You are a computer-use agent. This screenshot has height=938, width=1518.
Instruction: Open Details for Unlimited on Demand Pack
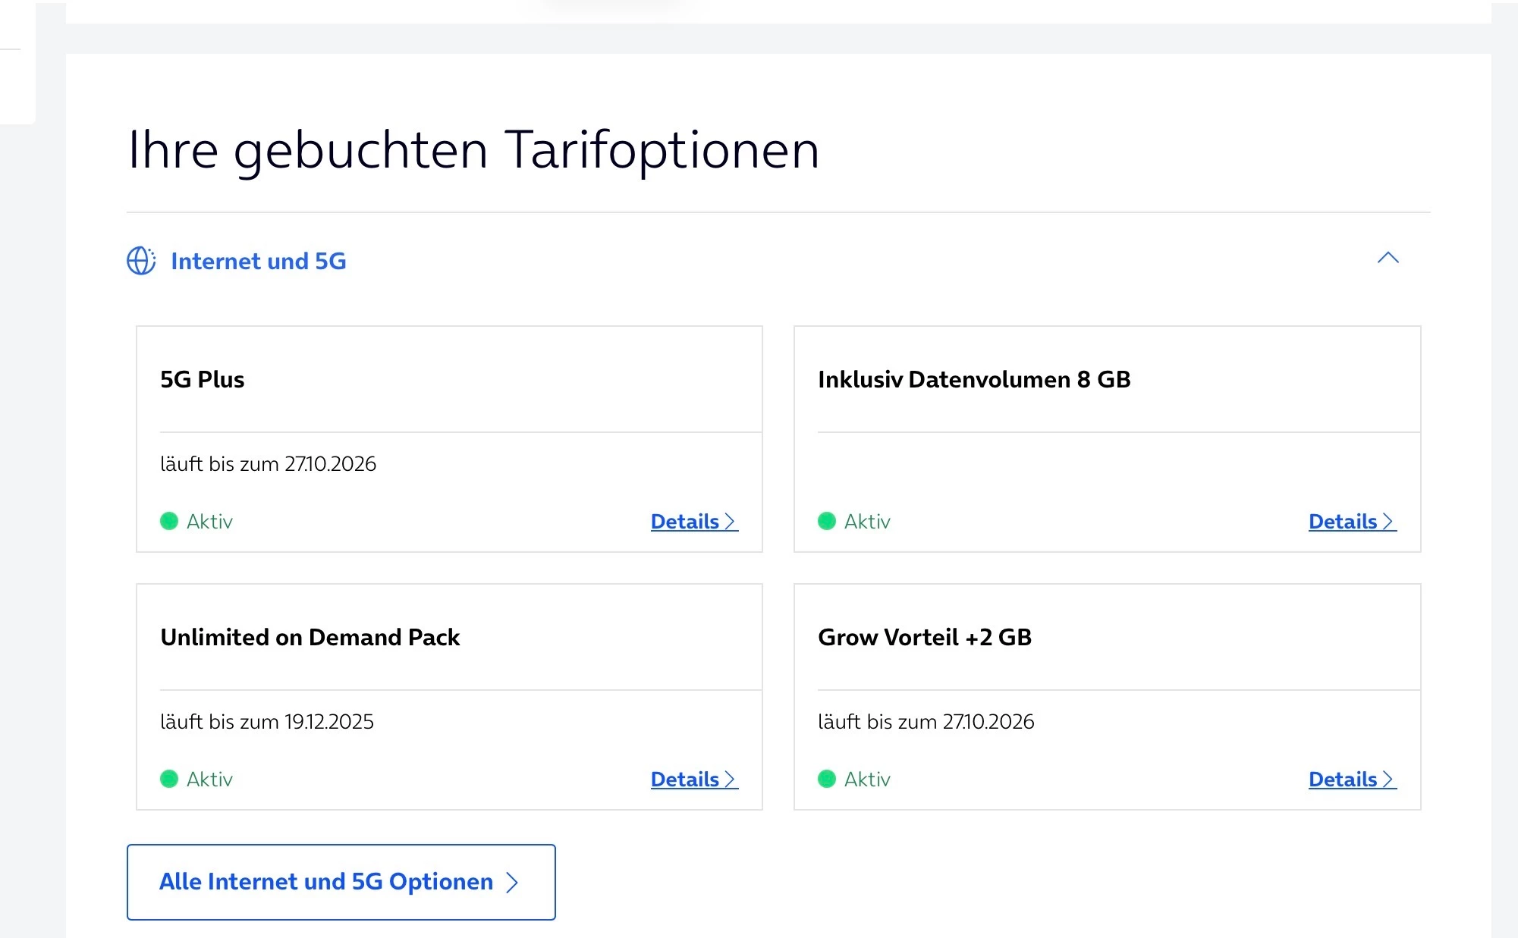(x=686, y=780)
